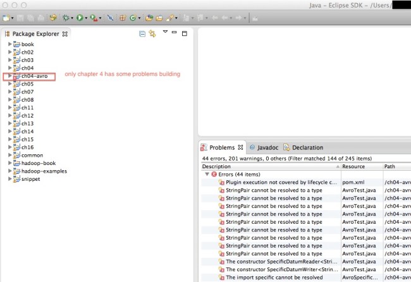The height and width of the screenshot is (282, 411).
Task: Click Collapse All in Package Explorer
Action: coord(142,33)
